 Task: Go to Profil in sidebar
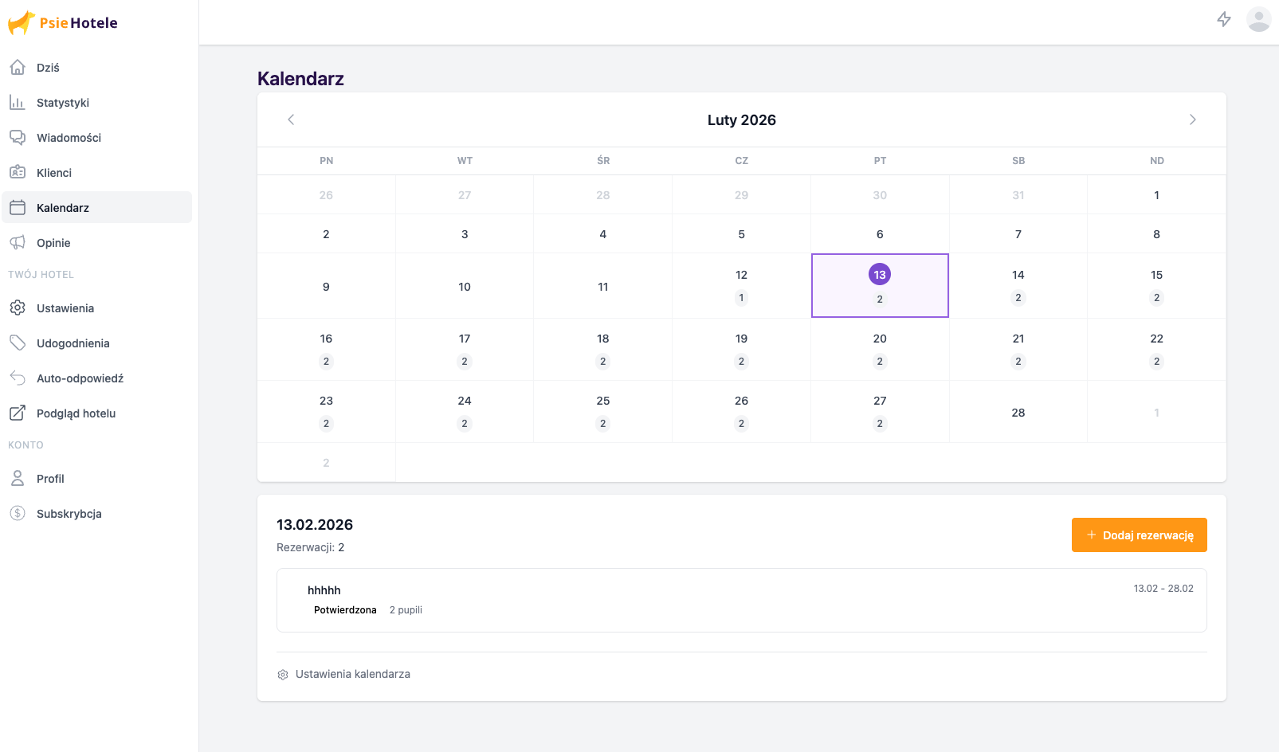(x=50, y=479)
